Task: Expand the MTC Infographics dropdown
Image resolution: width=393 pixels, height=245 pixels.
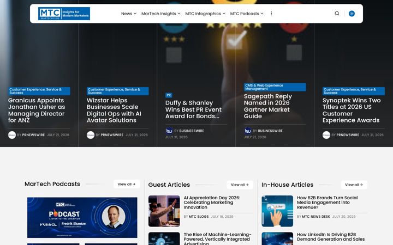Action: [205, 14]
